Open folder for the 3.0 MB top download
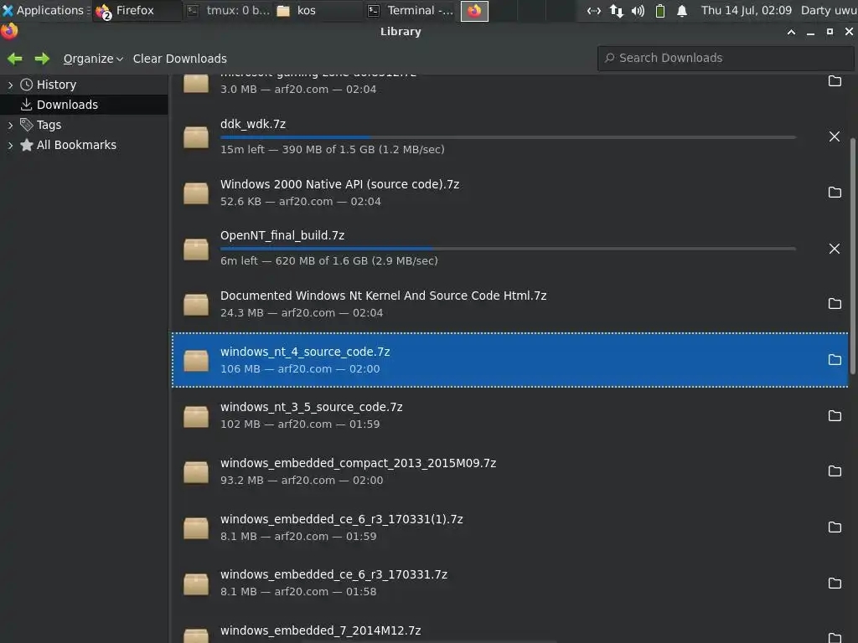Viewport: 858px width, 643px height. pos(835,81)
